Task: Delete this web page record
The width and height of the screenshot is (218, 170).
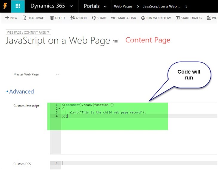Action: 60,18
